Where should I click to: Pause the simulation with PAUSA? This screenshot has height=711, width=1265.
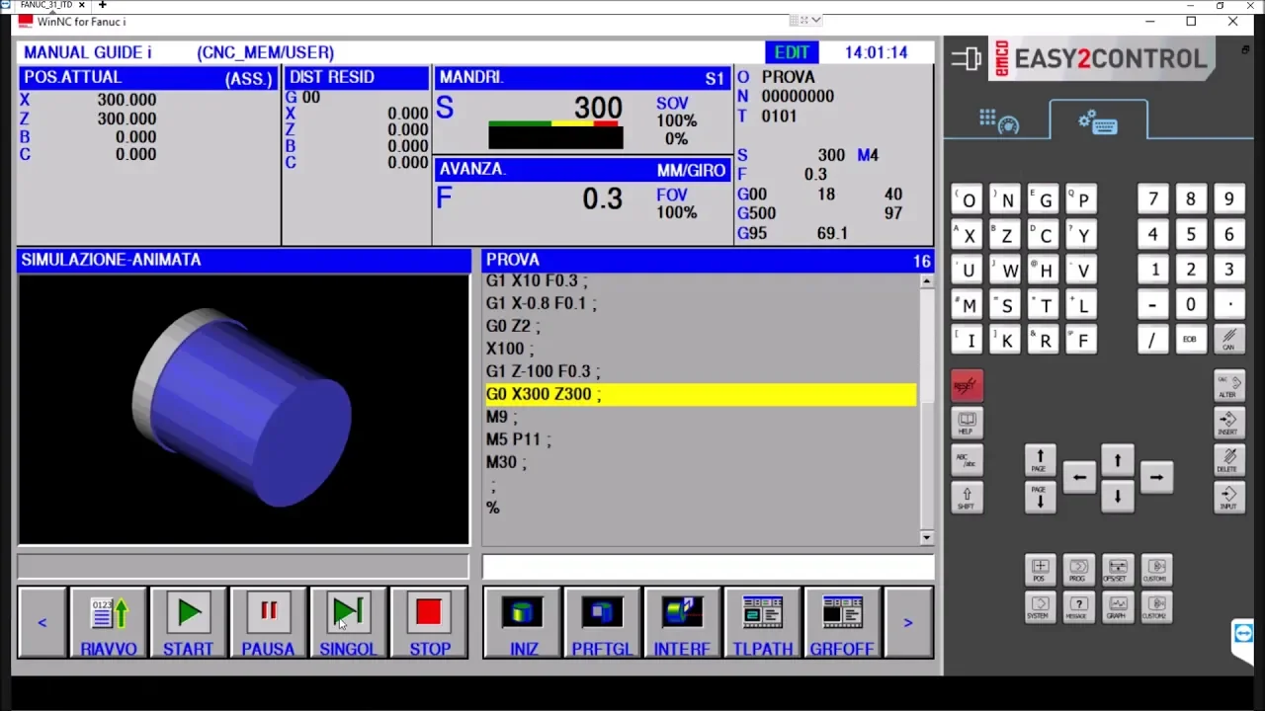point(268,623)
